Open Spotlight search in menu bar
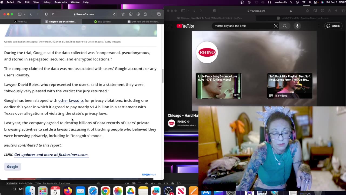 tap(310, 2)
